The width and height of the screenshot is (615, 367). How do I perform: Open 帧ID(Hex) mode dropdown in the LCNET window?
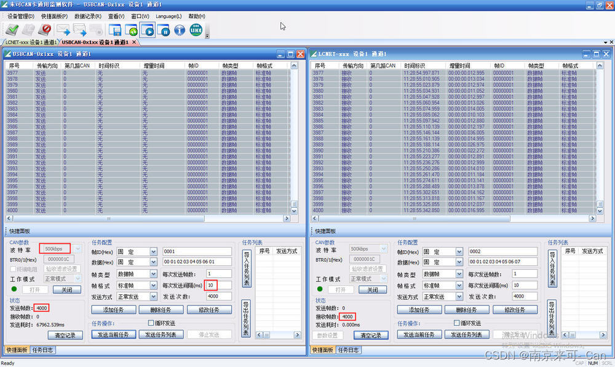pyautogui.click(x=459, y=251)
